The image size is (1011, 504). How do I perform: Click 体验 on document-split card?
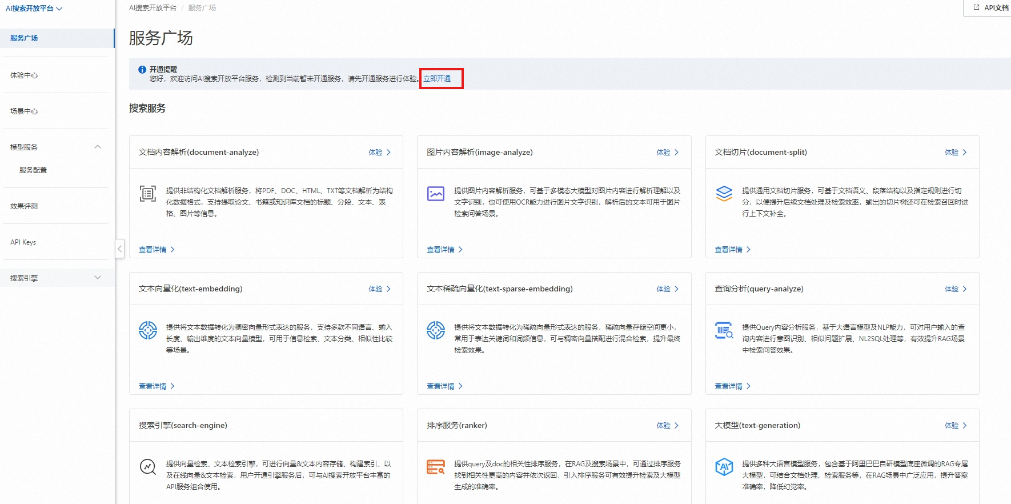click(x=956, y=153)
